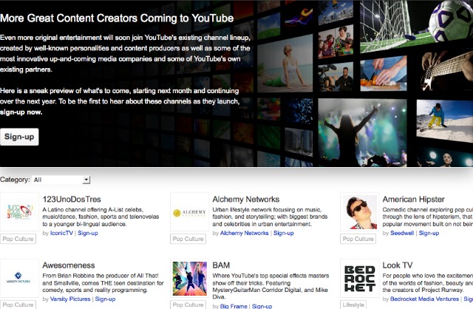Screen dimensions: 473x309
Task: Click the Sign-up button in the banner
Action: (19, 137)
